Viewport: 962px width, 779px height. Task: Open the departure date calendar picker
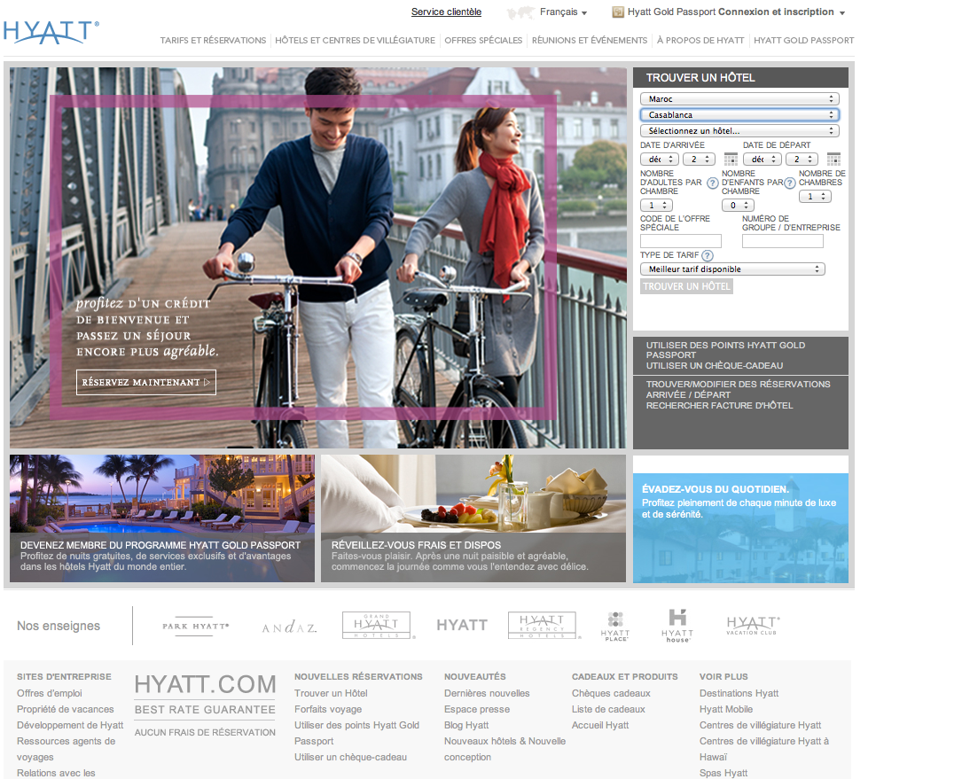pos(833,160)
